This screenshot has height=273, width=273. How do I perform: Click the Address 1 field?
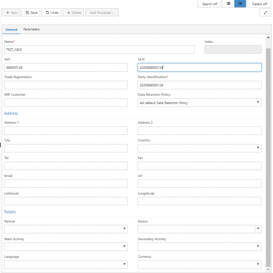[66, 131]
